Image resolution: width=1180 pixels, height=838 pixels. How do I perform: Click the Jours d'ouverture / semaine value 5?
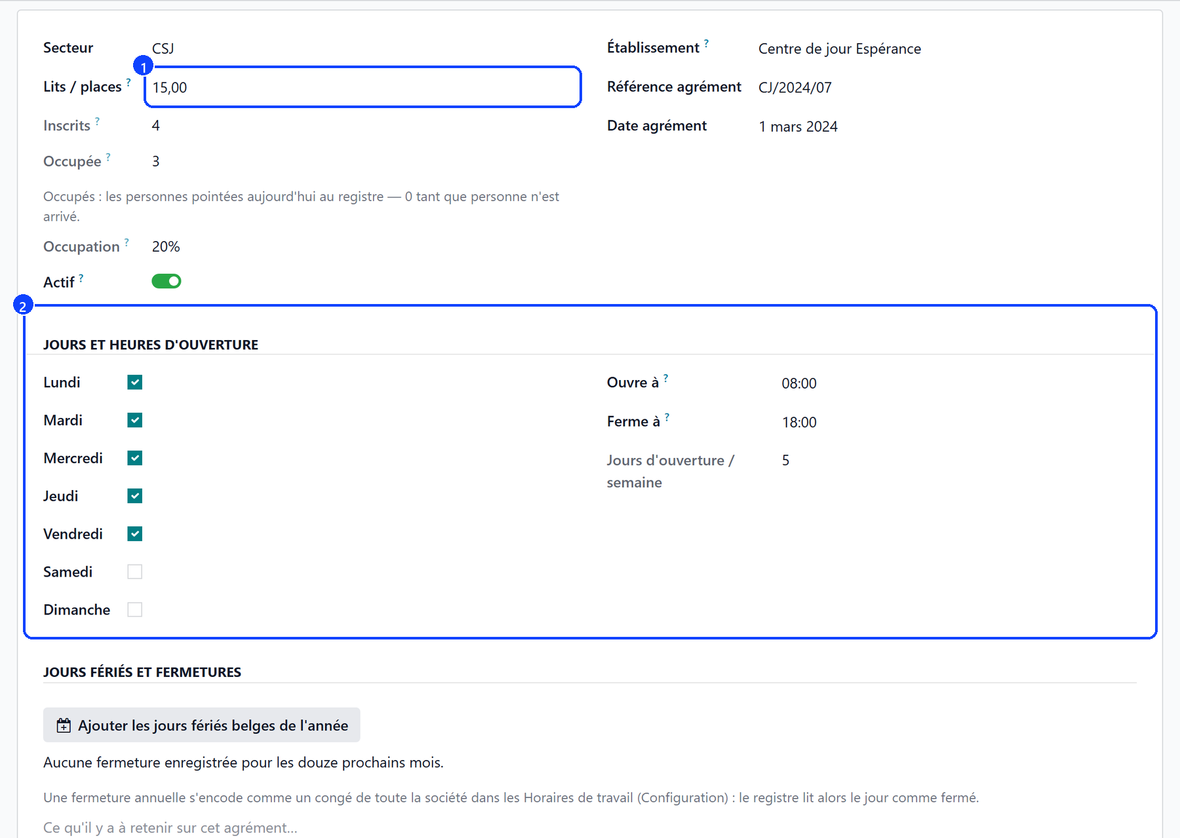point(785,461)
